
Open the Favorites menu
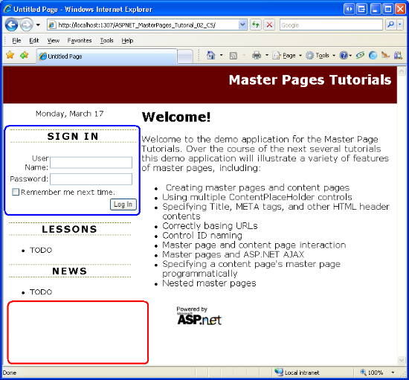(80, 40)
